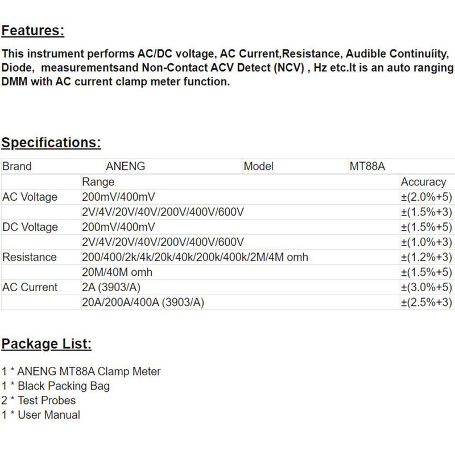Screen dimensions: 455x455
Task: Select the DC Voltage row label
Action: [30, 227]
